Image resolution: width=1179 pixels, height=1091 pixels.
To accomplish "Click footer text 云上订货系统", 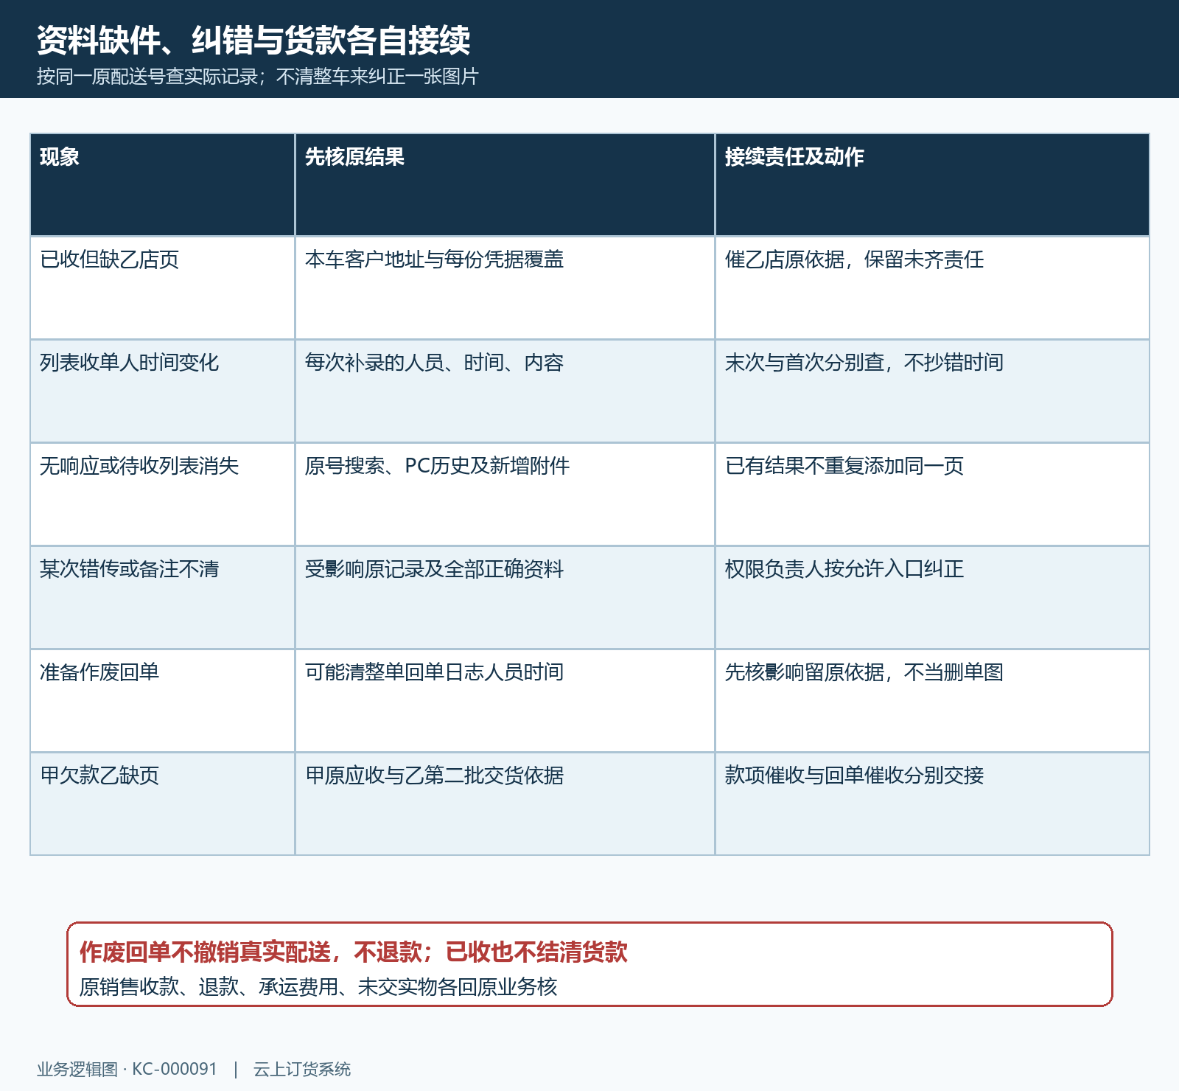I will click(x=302, y=1069).
